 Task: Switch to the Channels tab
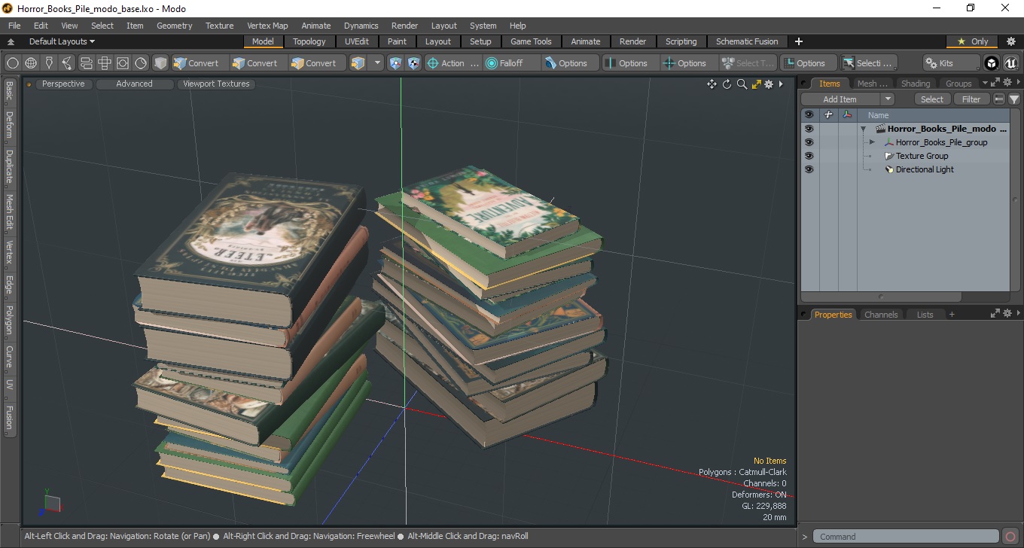(881, 315)
